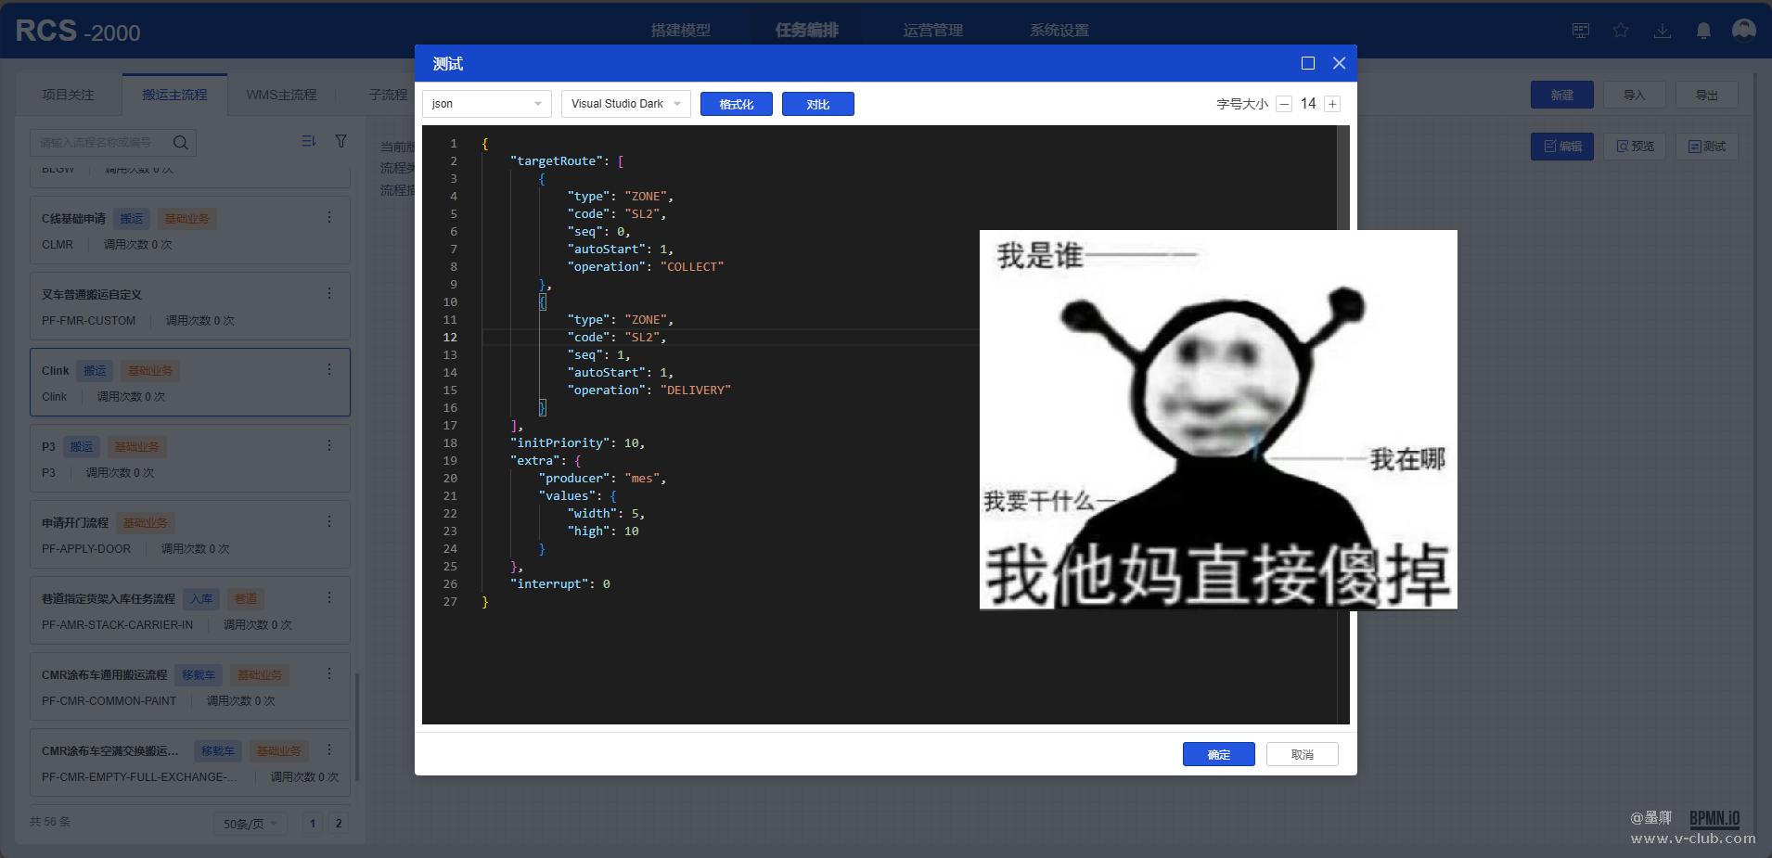
Task: Click the "DELIVERY" value in editor
Action: [x=696, y=391]
